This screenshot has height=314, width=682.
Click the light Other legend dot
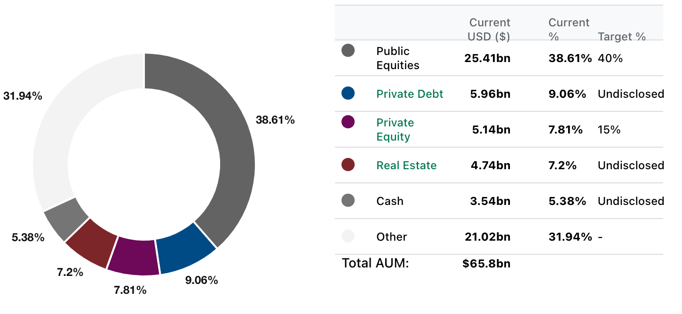pyautogui.click(x=348, y=236)
